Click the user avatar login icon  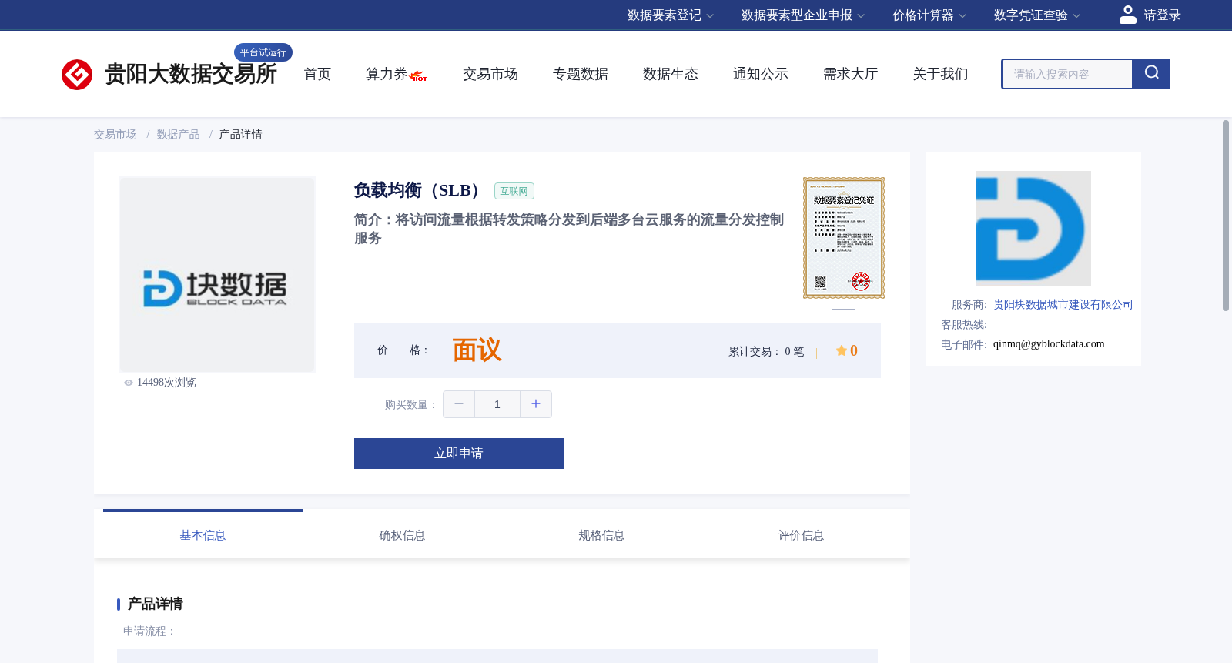coord(1127,15)
